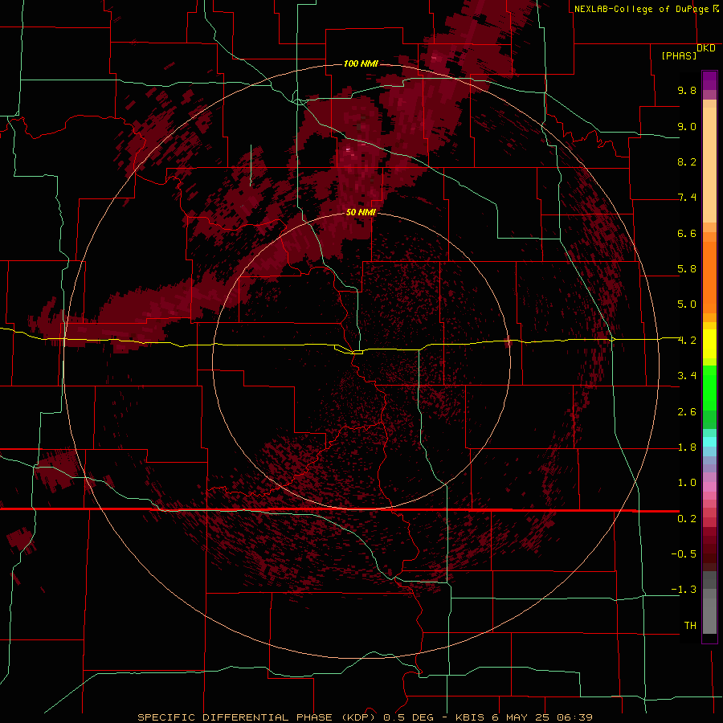Select the 2.6 scale value
The image size is (723, 723).
tap(687, 412)
